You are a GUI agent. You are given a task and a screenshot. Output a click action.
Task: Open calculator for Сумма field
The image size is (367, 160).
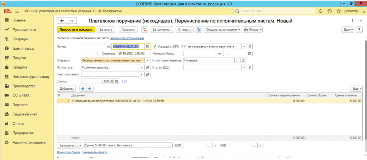pyautogui.click(x=116, y=81)
